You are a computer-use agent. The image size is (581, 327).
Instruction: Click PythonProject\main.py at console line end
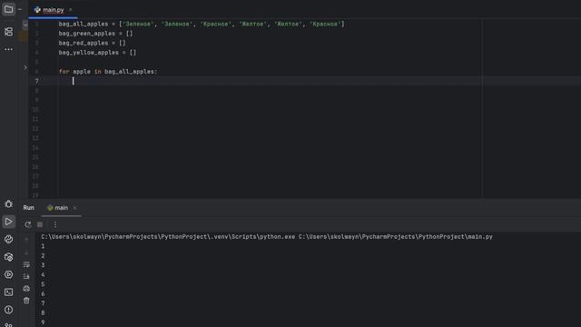tap(456, 236)
